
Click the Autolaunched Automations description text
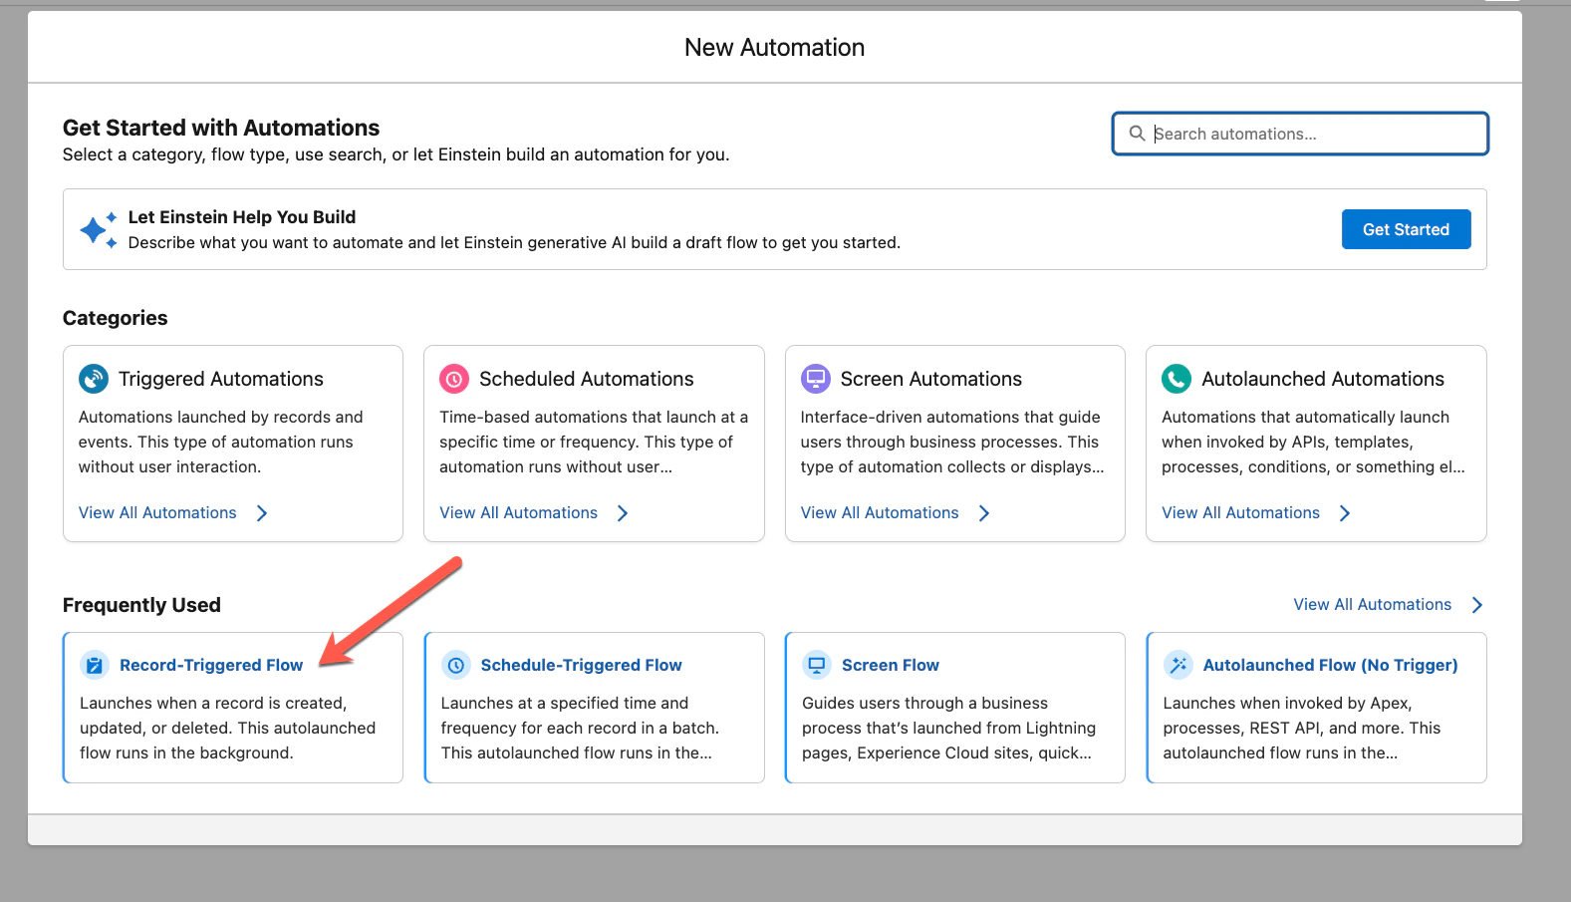click(x=1313, y=442)
